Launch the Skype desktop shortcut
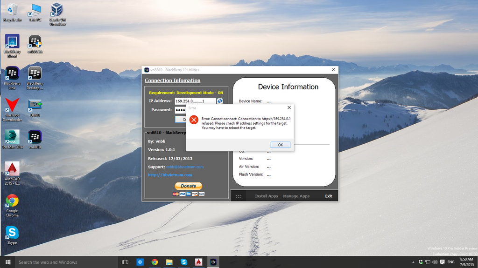The height and width of the screenshot is (268, 478). pos(12,235)
